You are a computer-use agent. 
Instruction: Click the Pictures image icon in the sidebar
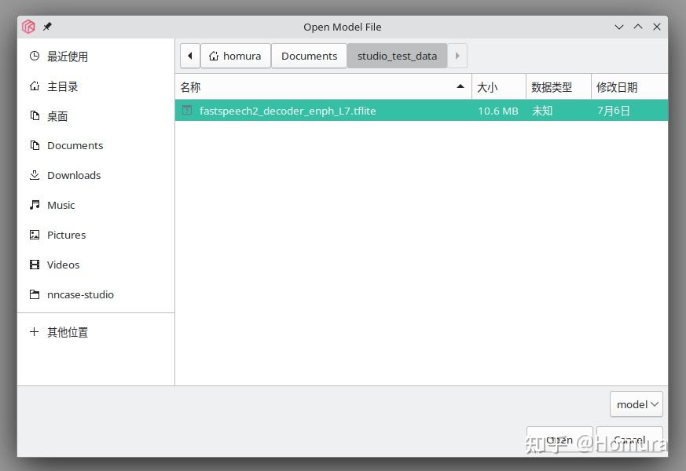(x=34, y=235)
